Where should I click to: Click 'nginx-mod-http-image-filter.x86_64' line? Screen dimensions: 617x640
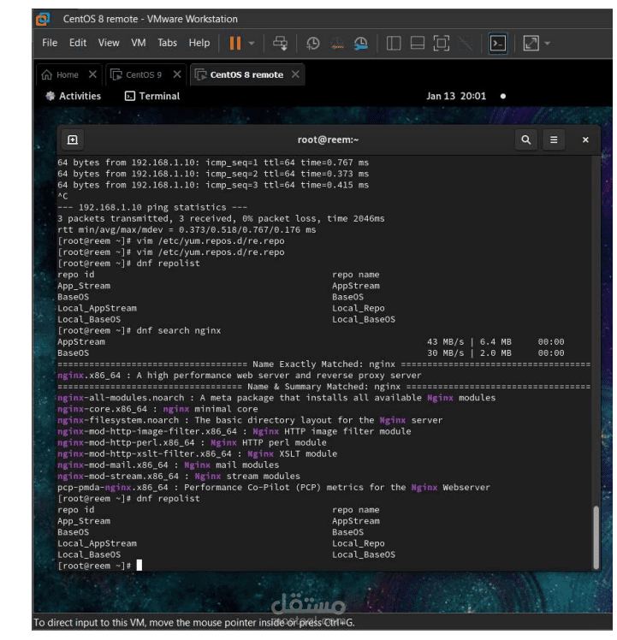(x=234, y=431)
